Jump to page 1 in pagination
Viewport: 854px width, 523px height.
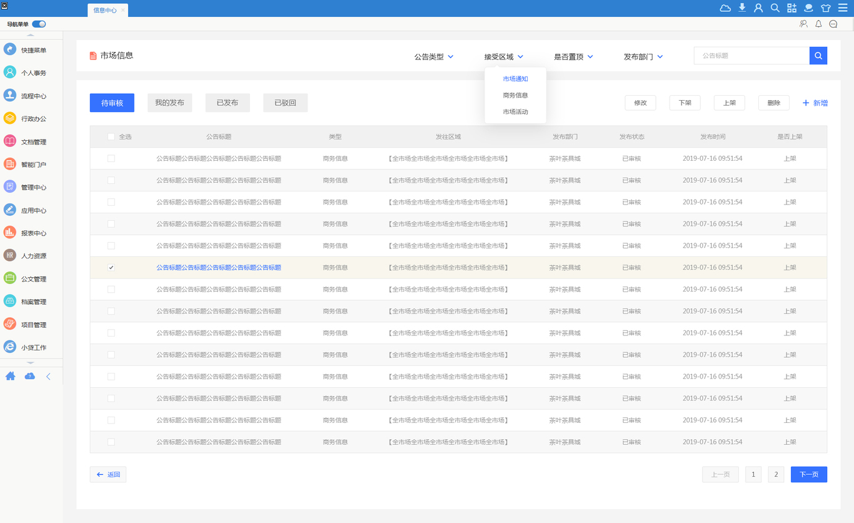point(753,474)
